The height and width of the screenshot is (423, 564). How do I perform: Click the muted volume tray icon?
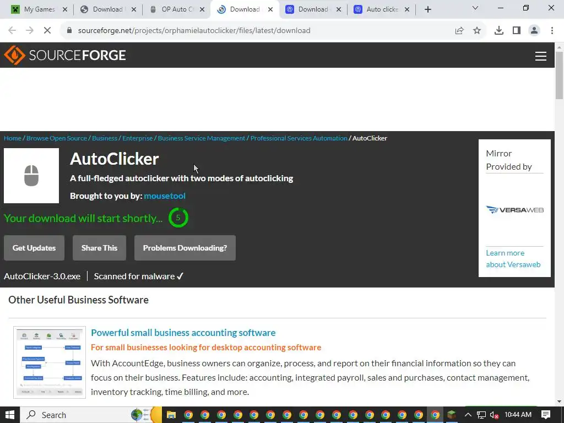[x=494, y=415]
